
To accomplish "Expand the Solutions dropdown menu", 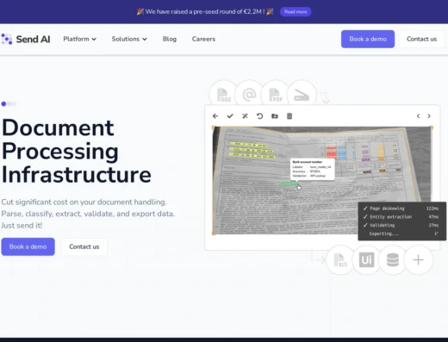I will coord(129,39).
